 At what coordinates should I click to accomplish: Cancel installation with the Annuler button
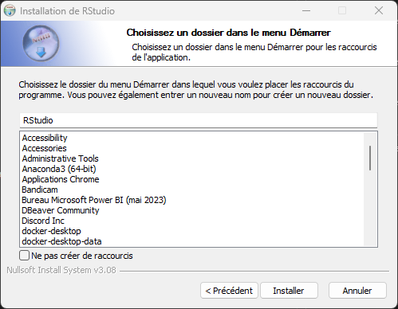(x=357, y=291)
